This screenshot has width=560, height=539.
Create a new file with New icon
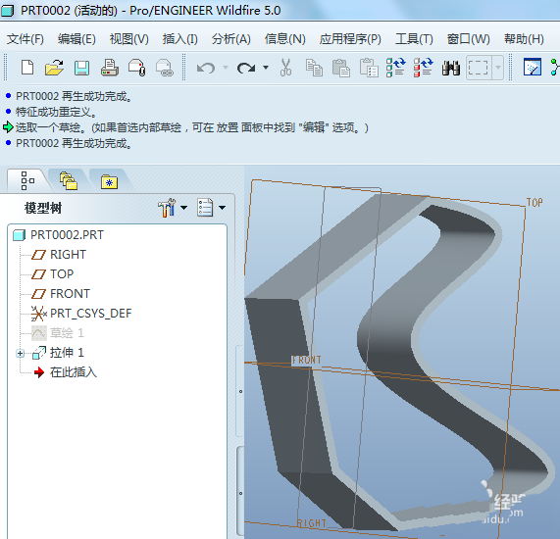point(27,67)
